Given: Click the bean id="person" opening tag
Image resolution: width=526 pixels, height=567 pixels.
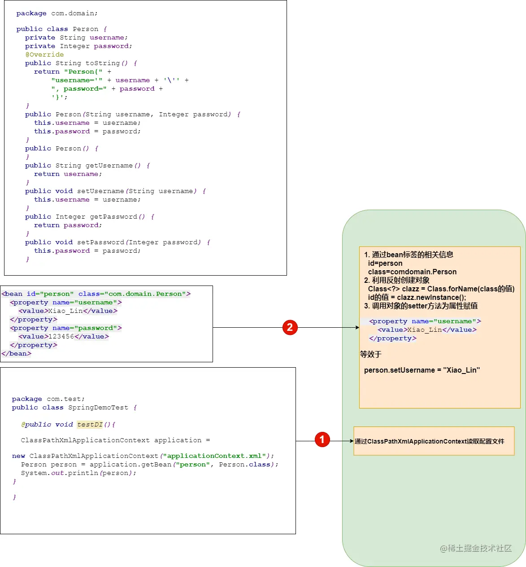Looking at the screenshot, I should click(96, 294).
